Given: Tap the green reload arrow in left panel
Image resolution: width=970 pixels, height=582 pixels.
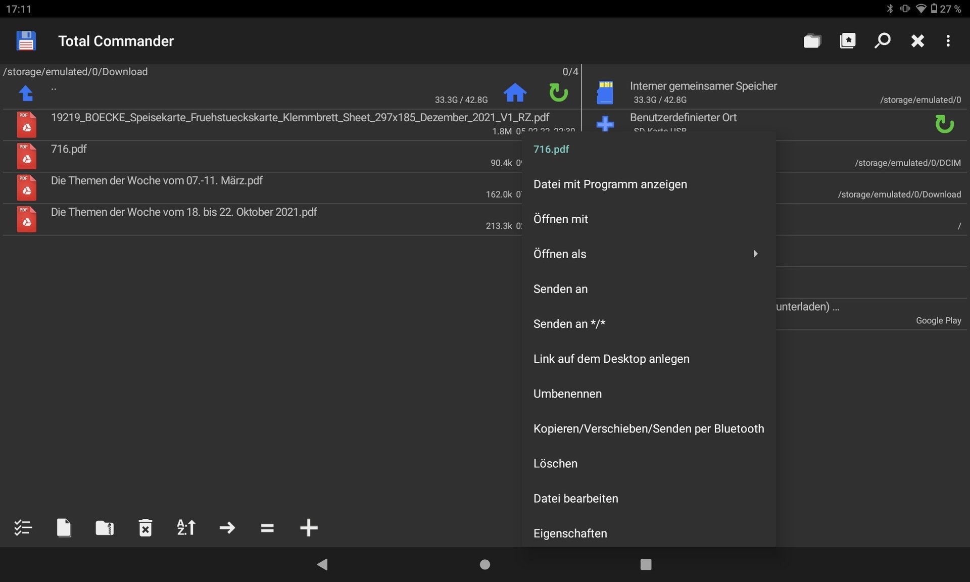Looking at the screenshot, I should point(558,92).
